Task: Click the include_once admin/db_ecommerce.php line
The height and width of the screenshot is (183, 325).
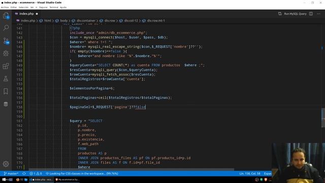Action: tap(108, 33)
